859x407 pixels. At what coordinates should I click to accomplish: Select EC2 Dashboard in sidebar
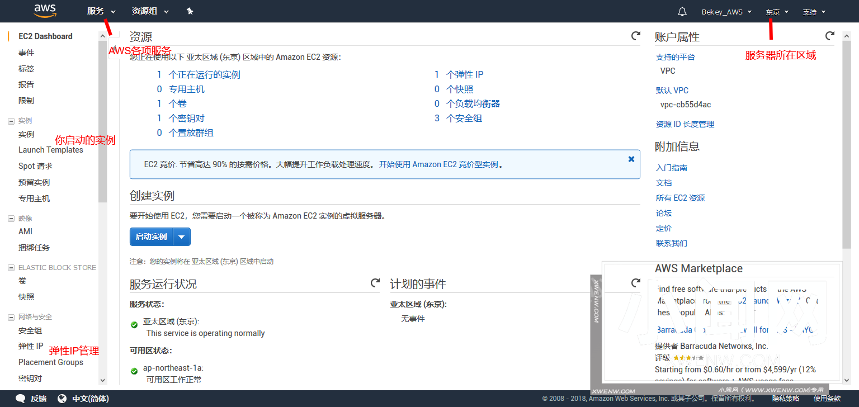click(45, 36)
